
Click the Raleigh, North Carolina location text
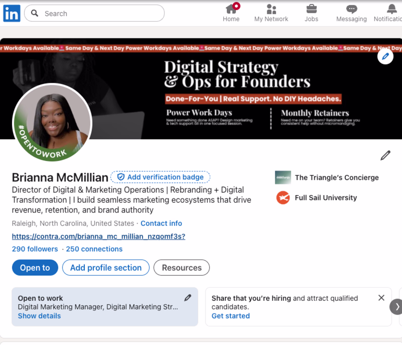tap(73, 223)
